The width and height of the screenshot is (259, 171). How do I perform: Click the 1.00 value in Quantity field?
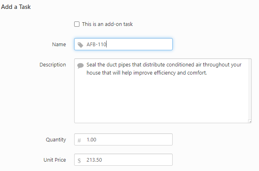(92, 140)
